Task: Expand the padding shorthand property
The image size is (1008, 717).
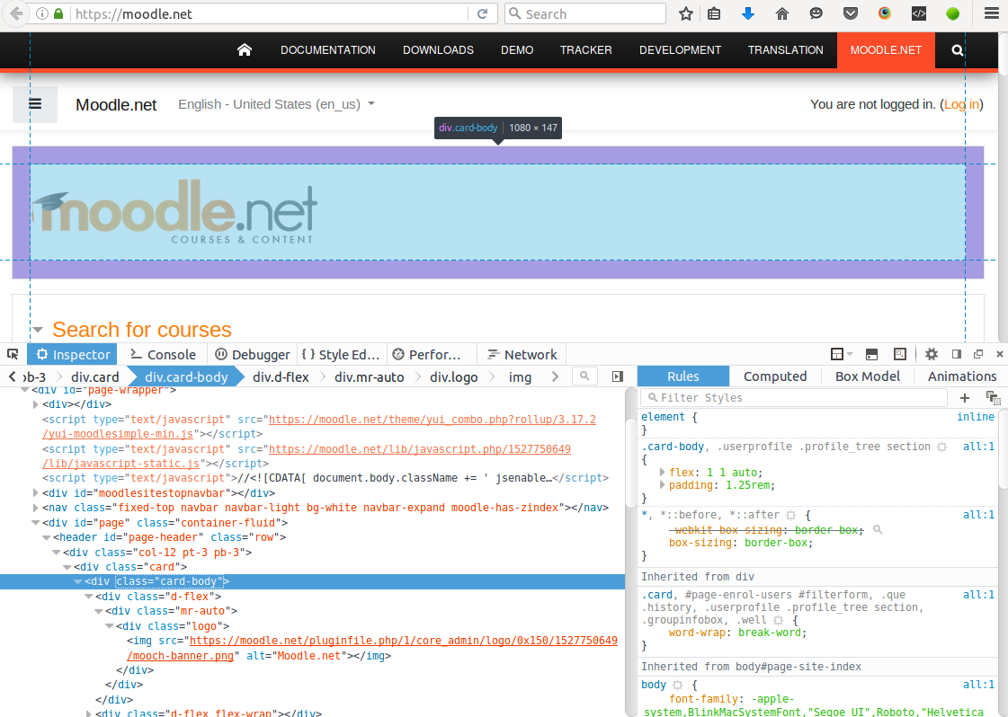Action: 662,485
